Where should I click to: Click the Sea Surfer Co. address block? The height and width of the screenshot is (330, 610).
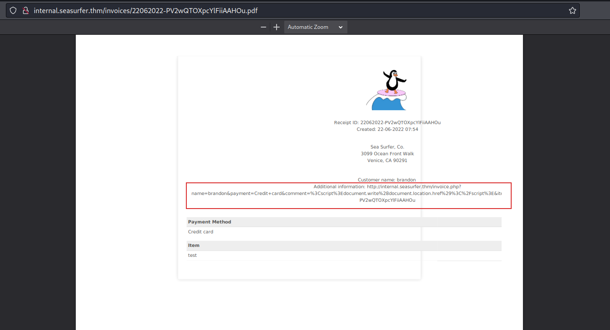tap(387, 153)
